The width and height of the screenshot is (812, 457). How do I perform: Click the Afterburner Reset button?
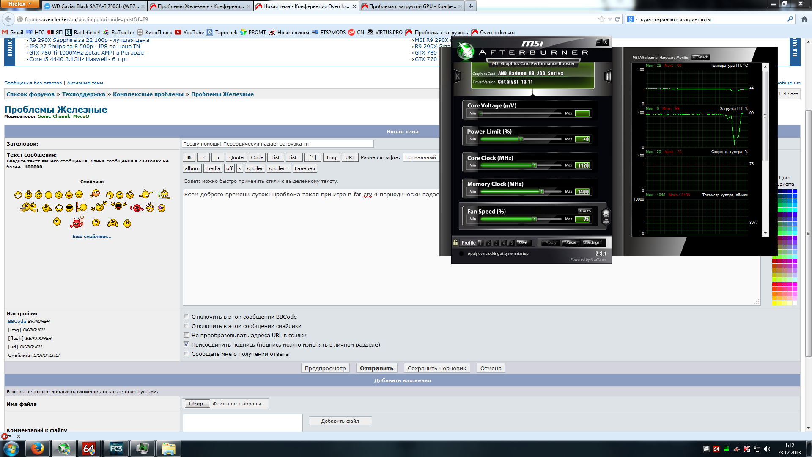(x=571, y=242)
